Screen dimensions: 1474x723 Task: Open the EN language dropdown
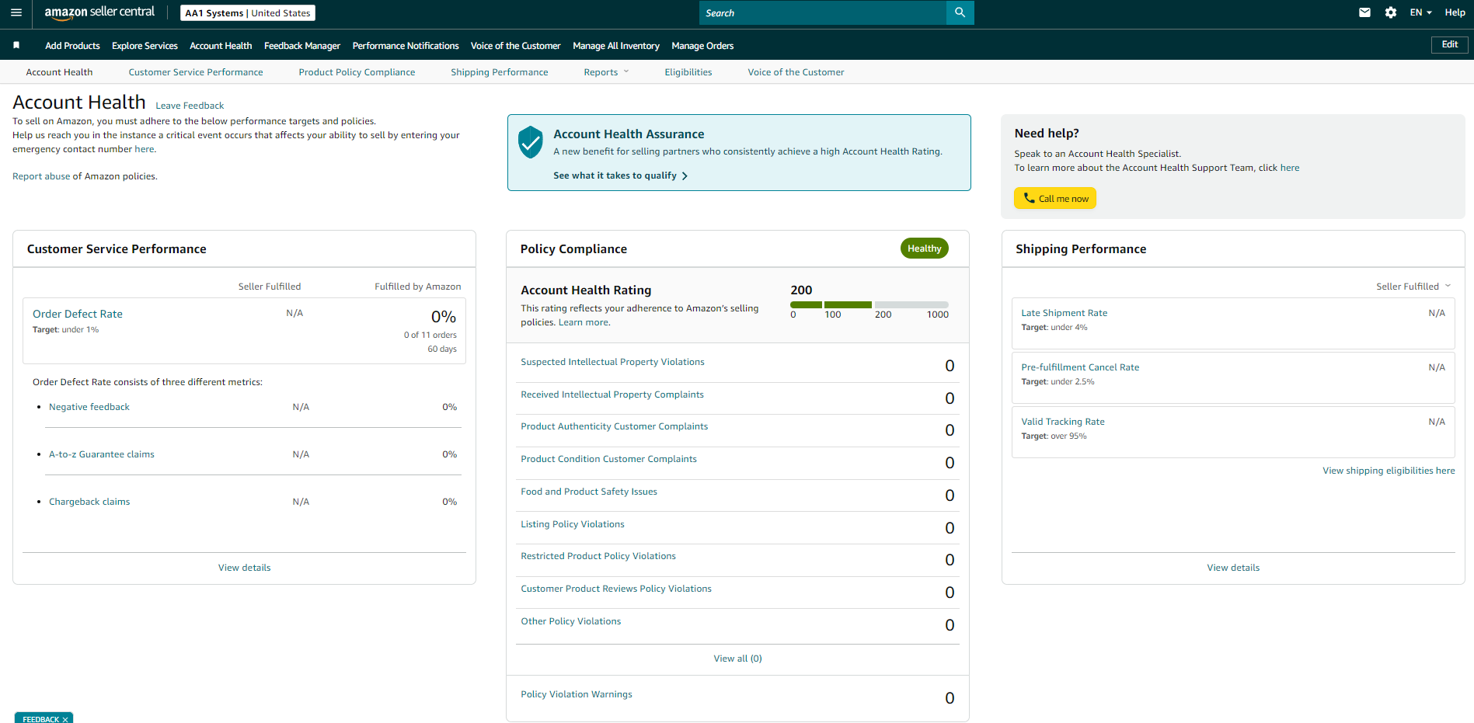[x=1420, y=12]
